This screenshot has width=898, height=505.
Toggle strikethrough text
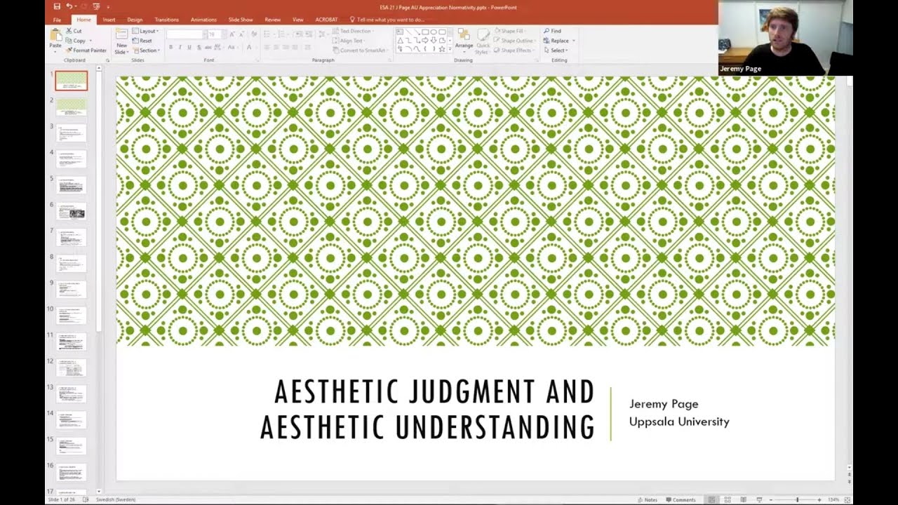[x=208, y=47]
